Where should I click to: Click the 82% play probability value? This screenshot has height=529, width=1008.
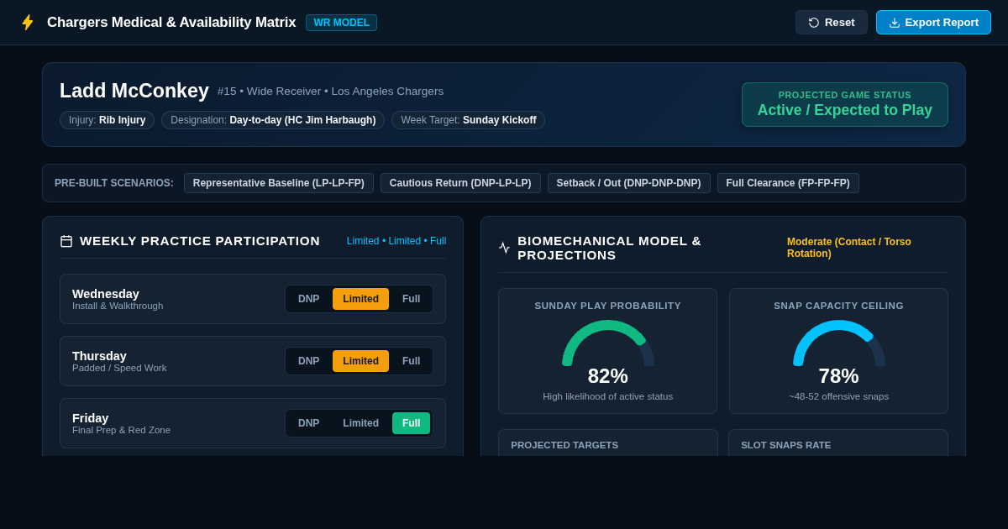coord(608,376)
